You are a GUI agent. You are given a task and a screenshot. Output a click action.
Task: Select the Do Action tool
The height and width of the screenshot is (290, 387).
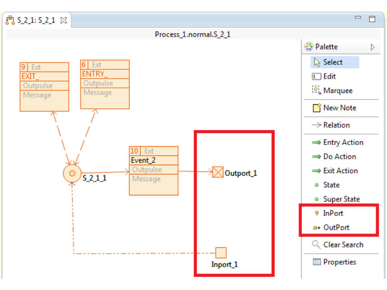(x=339, y=157)
